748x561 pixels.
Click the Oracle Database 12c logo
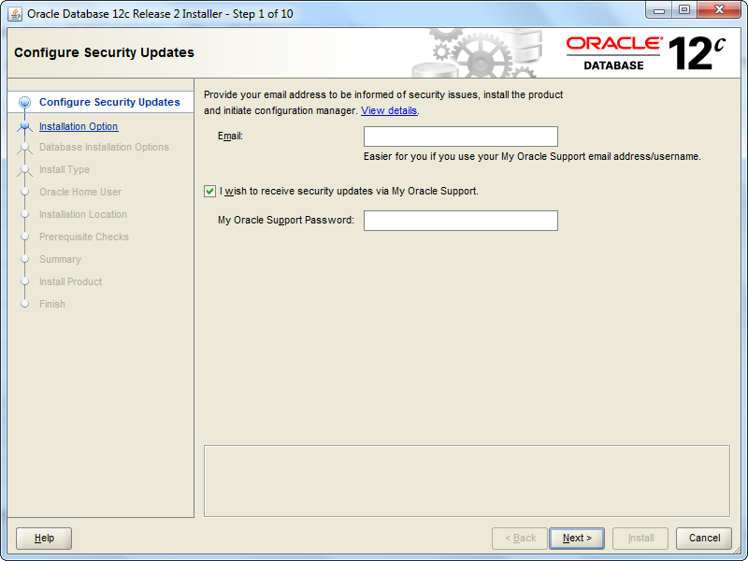pos(645,52)
